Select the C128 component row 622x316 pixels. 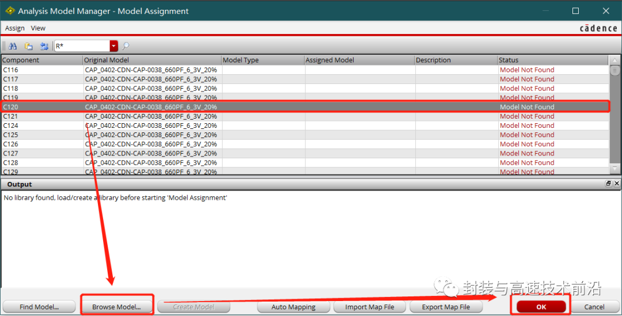coord(305,163)
